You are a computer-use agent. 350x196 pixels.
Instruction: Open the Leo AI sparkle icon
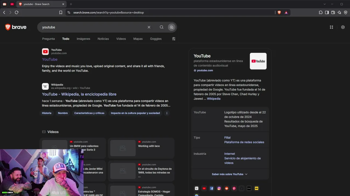point(339,12)
